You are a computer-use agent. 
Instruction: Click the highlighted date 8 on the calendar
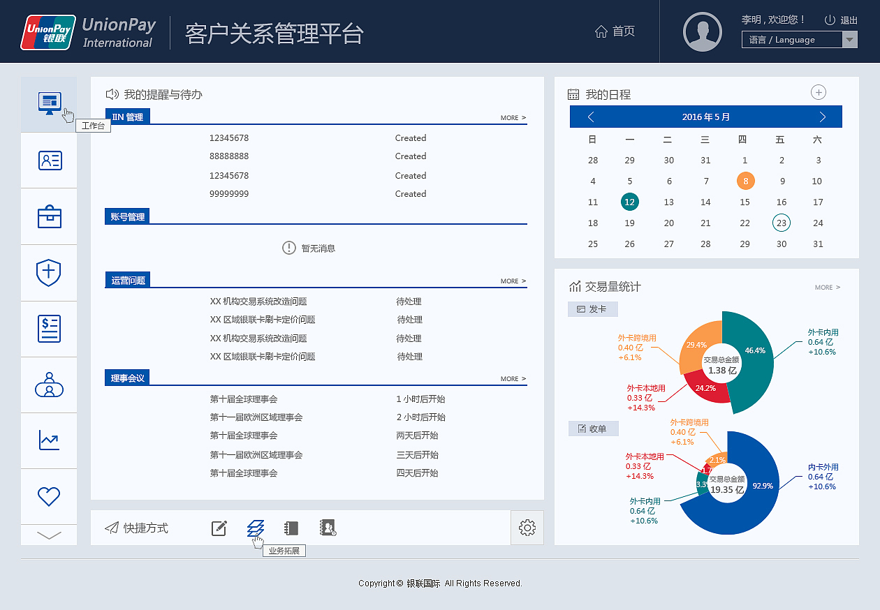pos(745,181)
